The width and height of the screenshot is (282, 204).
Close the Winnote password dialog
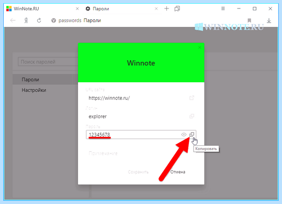(200, 47)
